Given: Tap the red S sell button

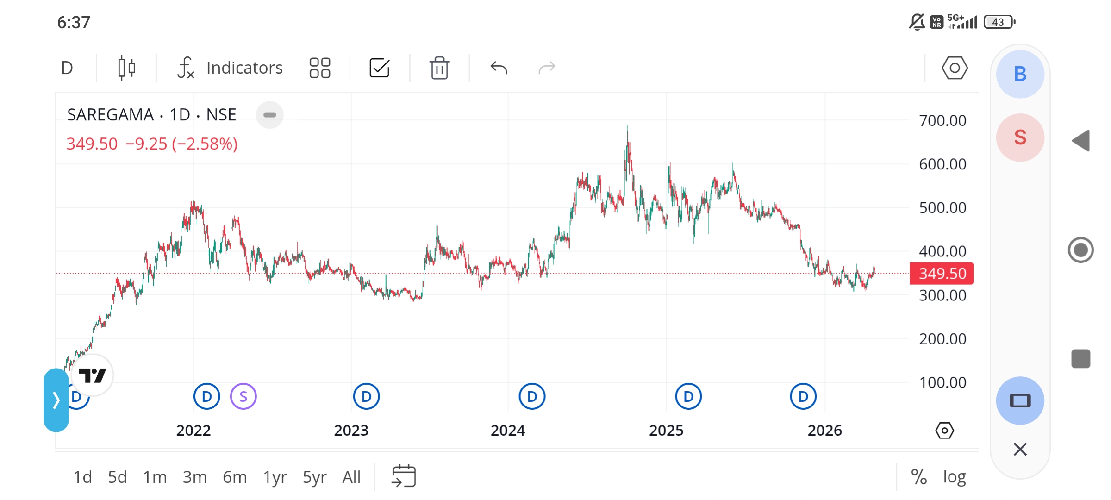Looking at the screenshot, I should pos(1020,137).
